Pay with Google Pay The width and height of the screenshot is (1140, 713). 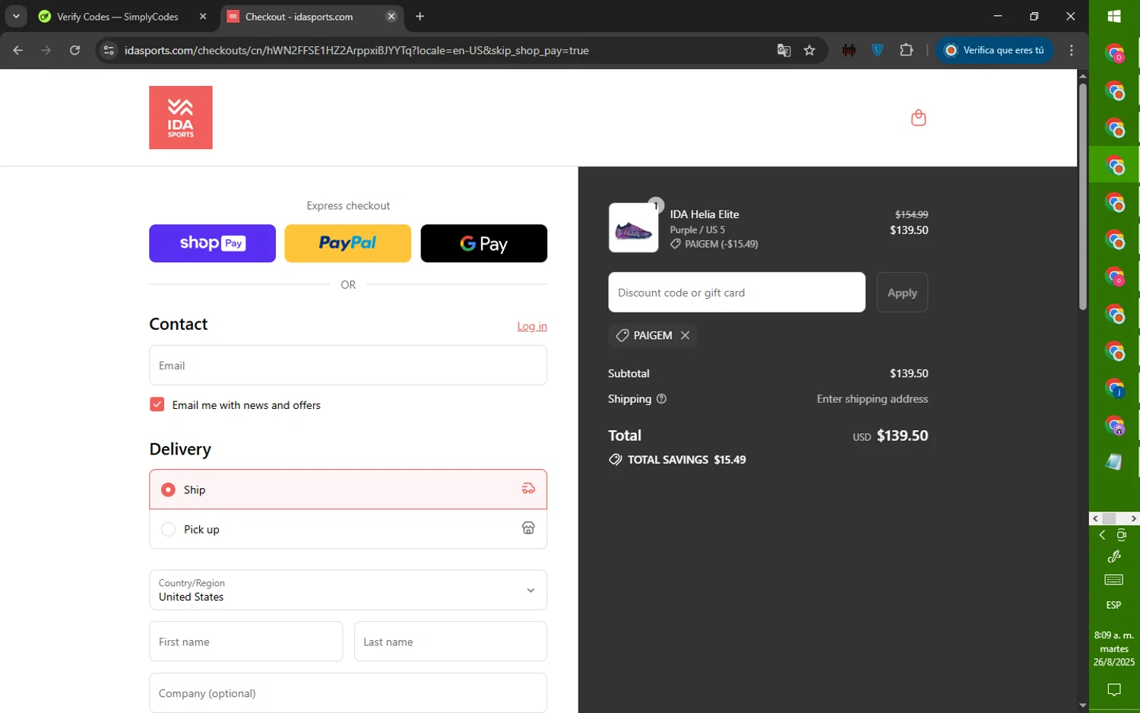tap(483, 243)
